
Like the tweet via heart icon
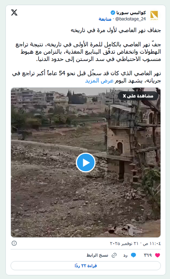click(x=158, y=255)
